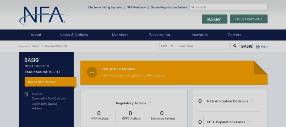Open the Investors navigation menu
Image resolution: width=286 pixels, height=127 pixels.
(199, 35)
